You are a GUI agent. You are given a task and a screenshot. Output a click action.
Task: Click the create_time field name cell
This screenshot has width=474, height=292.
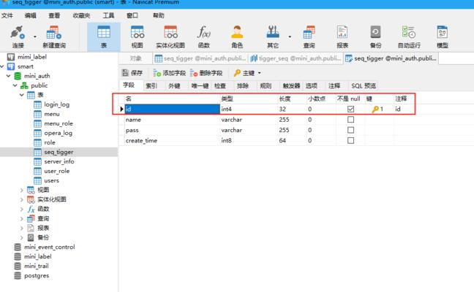point(173,141)
